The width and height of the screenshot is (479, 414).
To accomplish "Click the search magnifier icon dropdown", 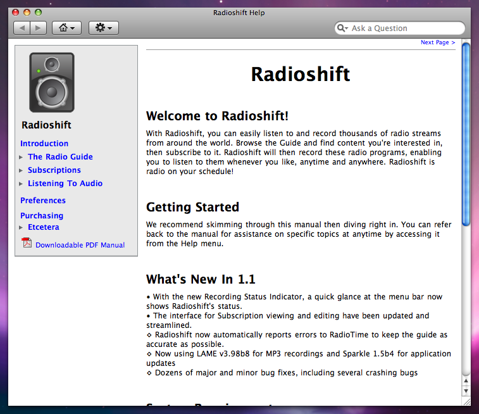I will click(342, 28).
